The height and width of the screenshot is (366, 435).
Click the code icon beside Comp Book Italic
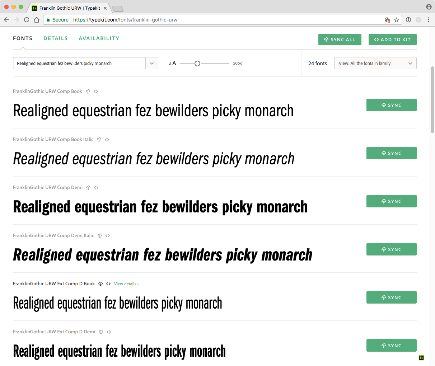(107, 140)
